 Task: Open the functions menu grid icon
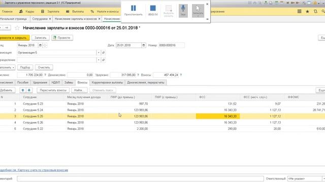299,12
